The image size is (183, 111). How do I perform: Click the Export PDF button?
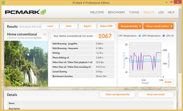[106, 26]
